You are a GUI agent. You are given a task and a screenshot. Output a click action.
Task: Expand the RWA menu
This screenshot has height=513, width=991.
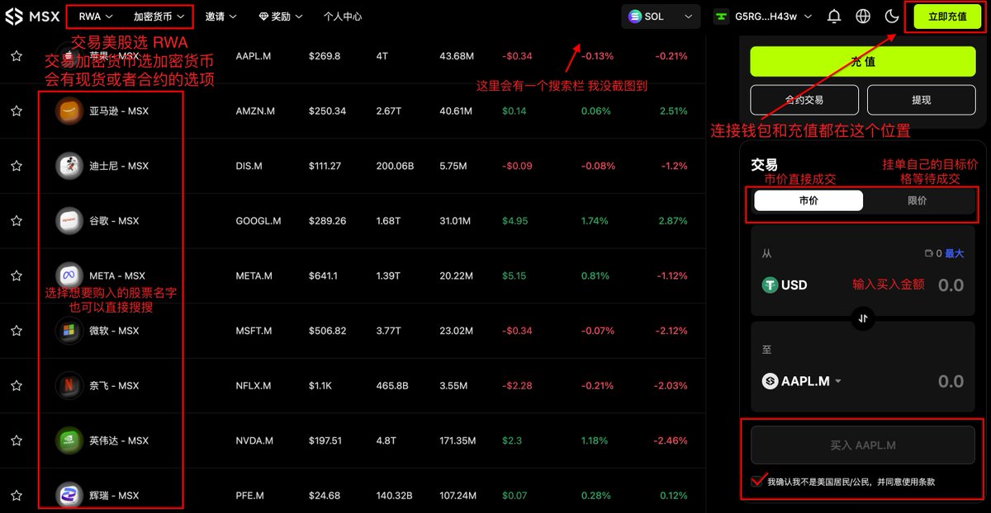coord(96,16)
